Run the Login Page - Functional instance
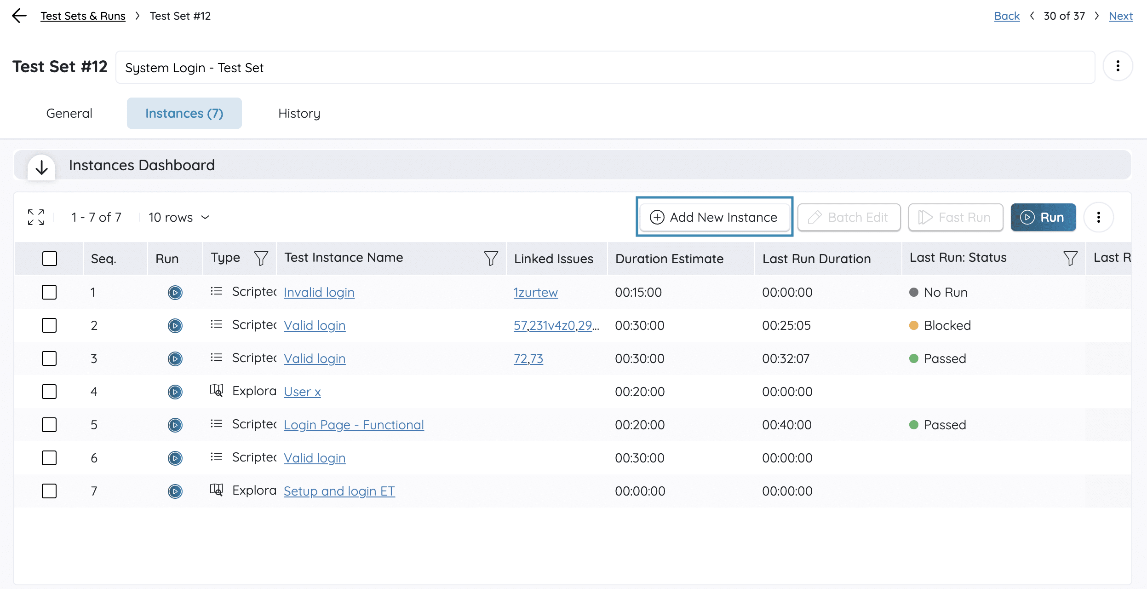The height and width of the screenshot is (589, 1147). click(x=175, y=425)
